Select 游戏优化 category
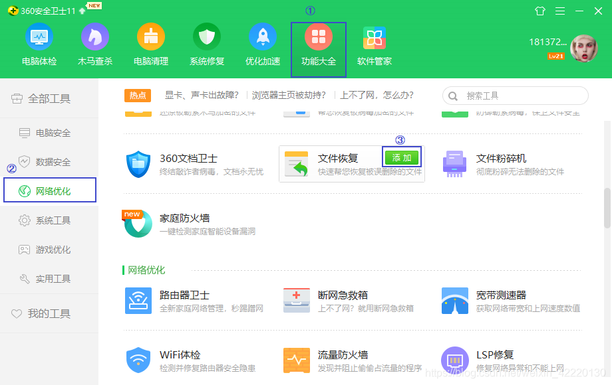This screenshot has height=385, width=612. pyautogui.click(x=49, y=250)
